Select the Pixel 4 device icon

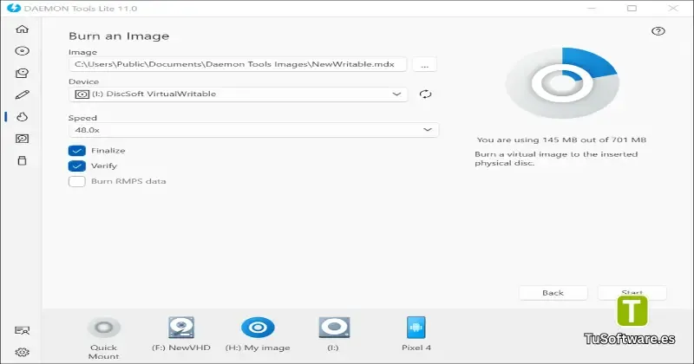click(416, 328)
